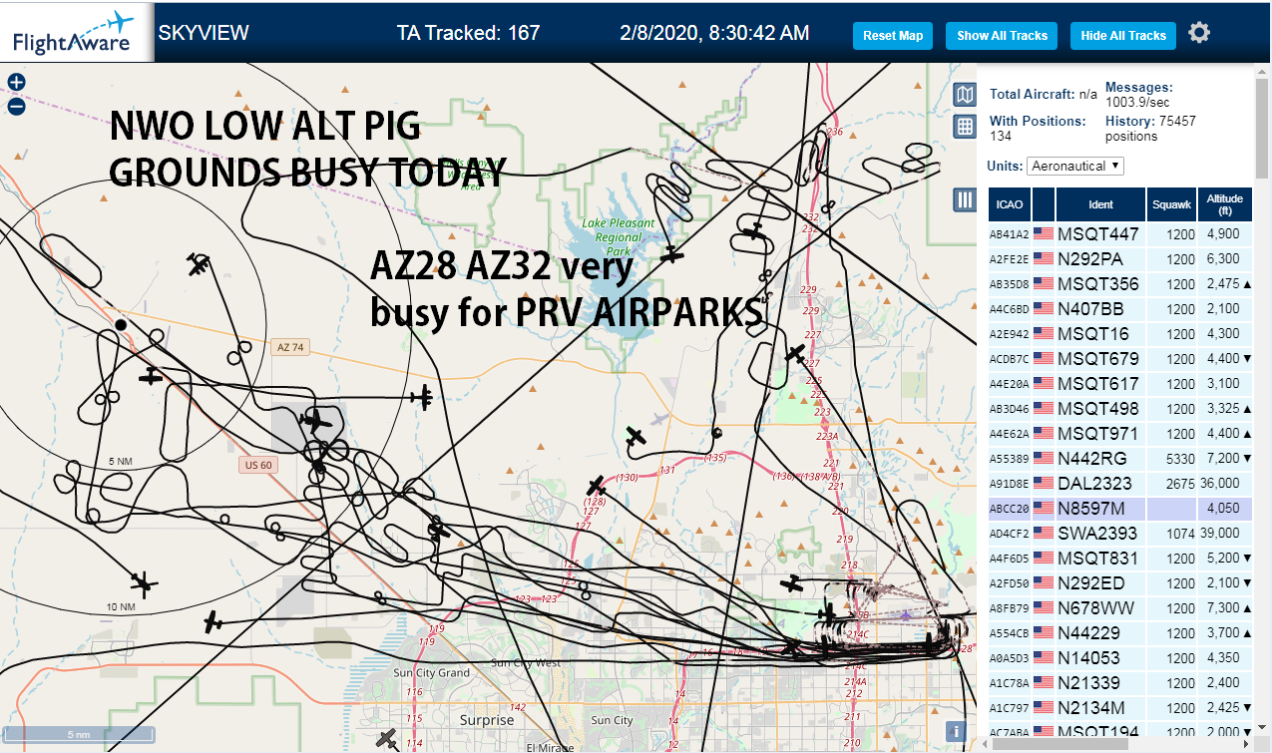The image size is (1272, 753).
Task: Select the N14053 aircraft row
Action: [x=1120, y=658]
